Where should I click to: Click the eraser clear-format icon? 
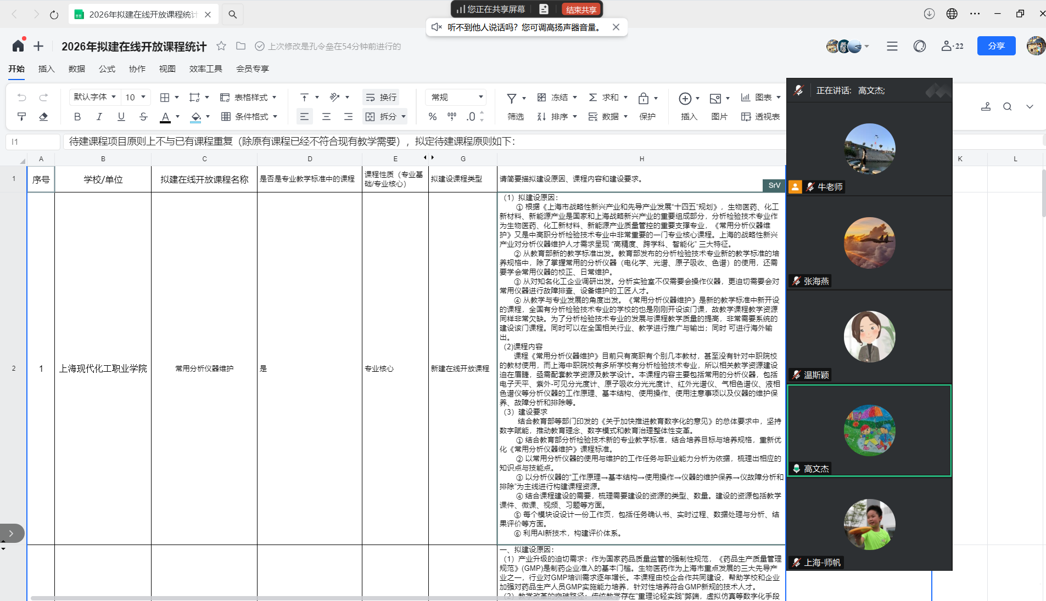point(43,117)
